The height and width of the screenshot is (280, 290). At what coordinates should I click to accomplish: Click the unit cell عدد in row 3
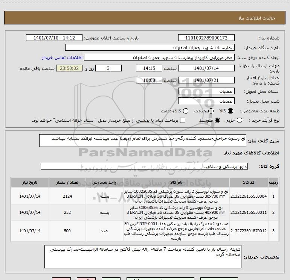[x=104, y=231]
